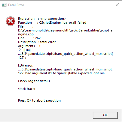Click the 'ngine.cpp' wrapped filename text
Image resolution: width=122 pixels, height=122 pixels.
pyautogui.click(x=26, y=34)
